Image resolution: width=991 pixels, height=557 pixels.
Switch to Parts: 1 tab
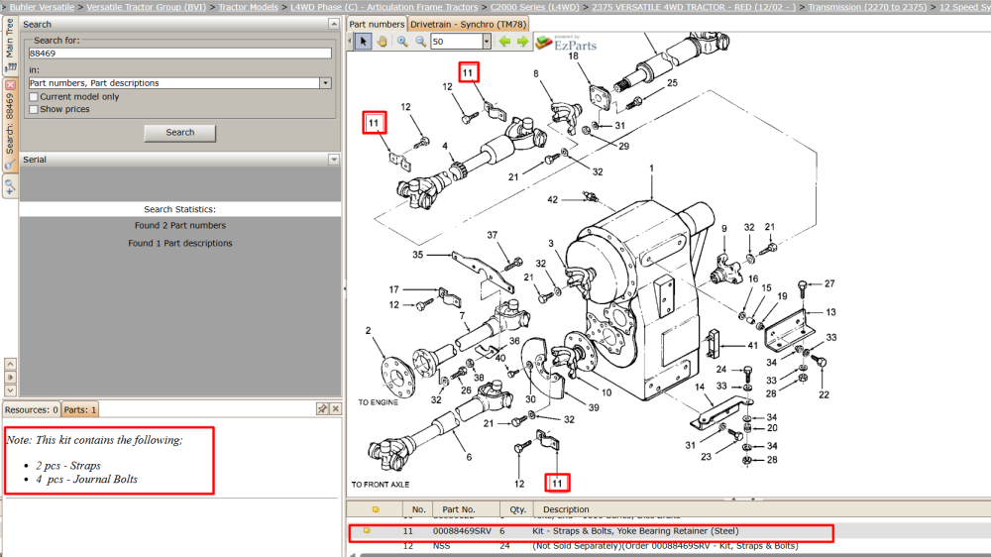(x=79, y=409)
